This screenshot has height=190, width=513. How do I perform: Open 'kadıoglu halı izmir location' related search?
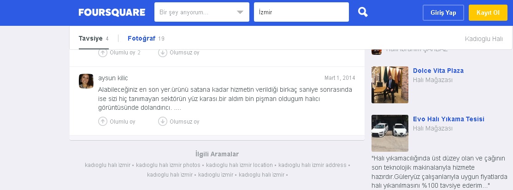pyautogui.click(x=239, y=165)
